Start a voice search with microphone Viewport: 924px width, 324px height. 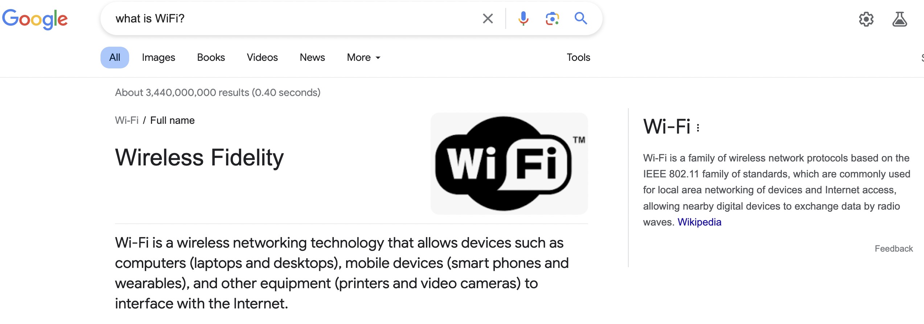[523, 18]
